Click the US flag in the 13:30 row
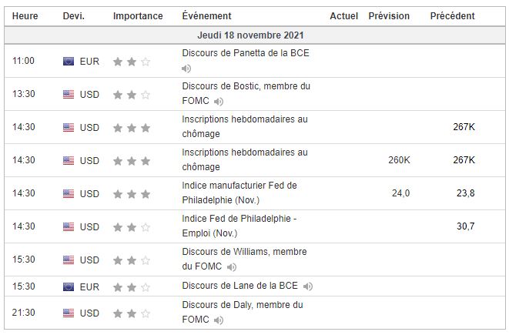509x335 pixels. pos(69,95)
